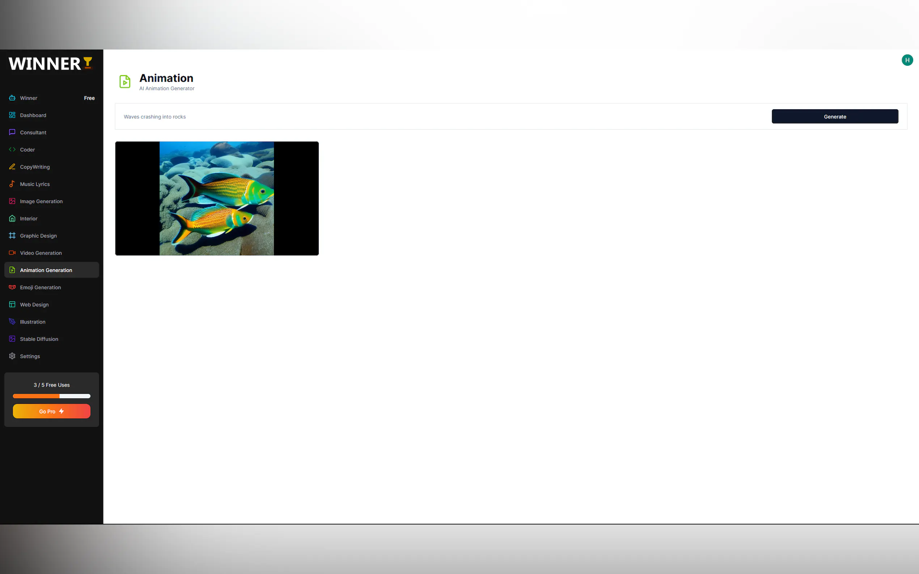Click the Emoji Generation mask icon
Screen dimensions: 919x574
12,287
